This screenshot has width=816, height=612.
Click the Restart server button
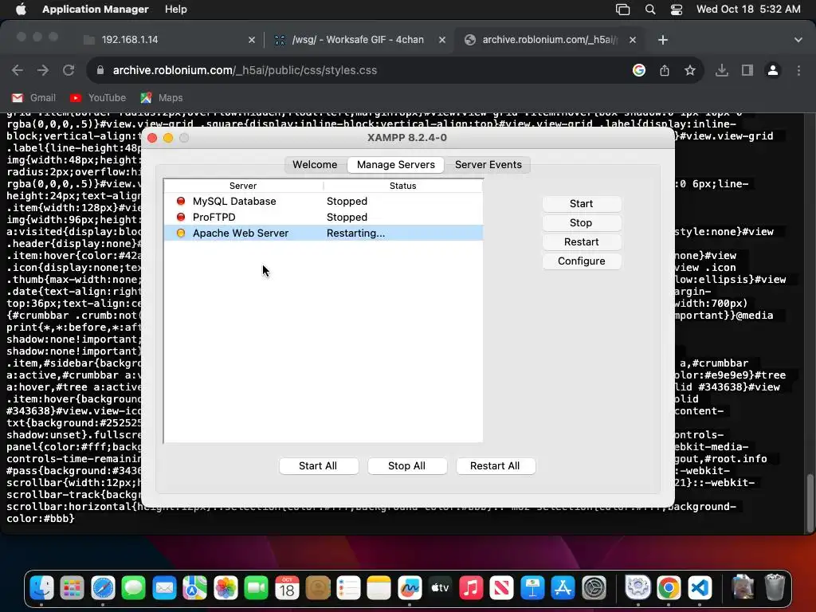coord(581,242)
